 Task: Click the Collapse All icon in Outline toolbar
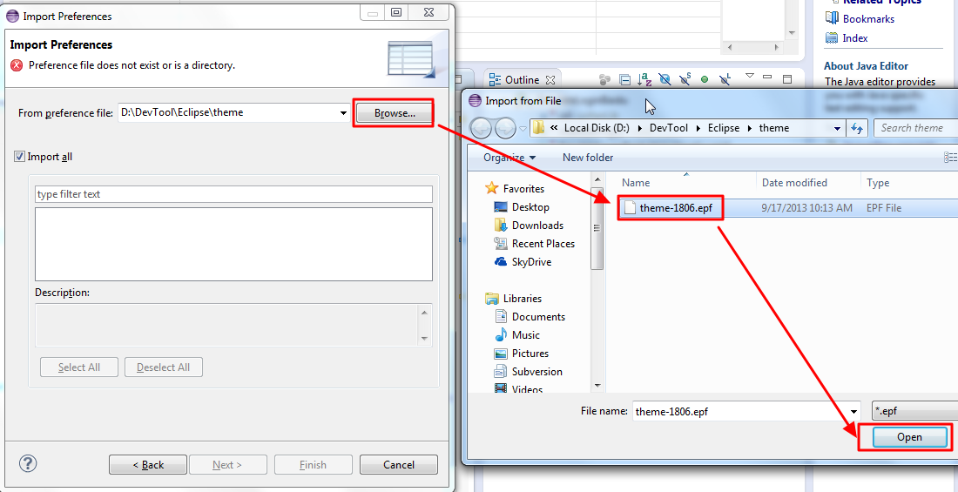coord(624,79)
